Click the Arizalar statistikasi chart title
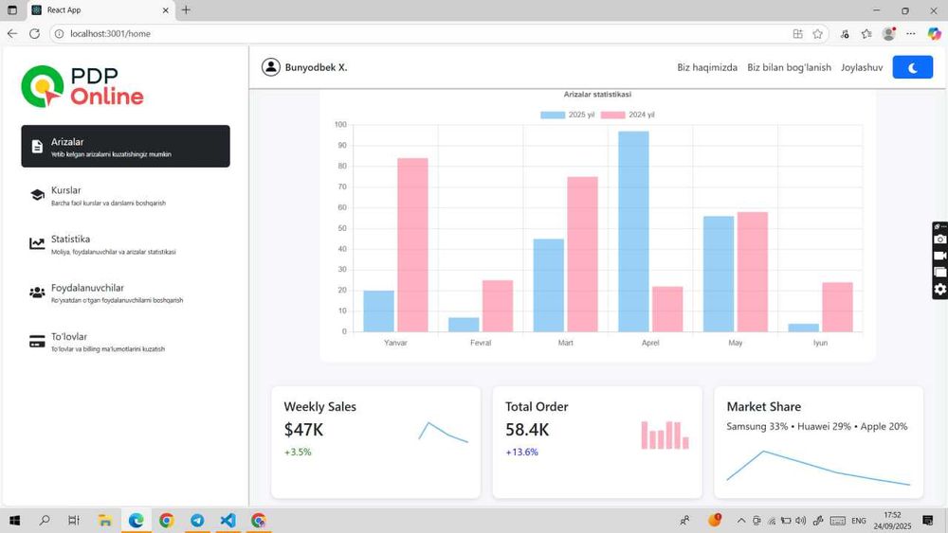 pos(597,94)
